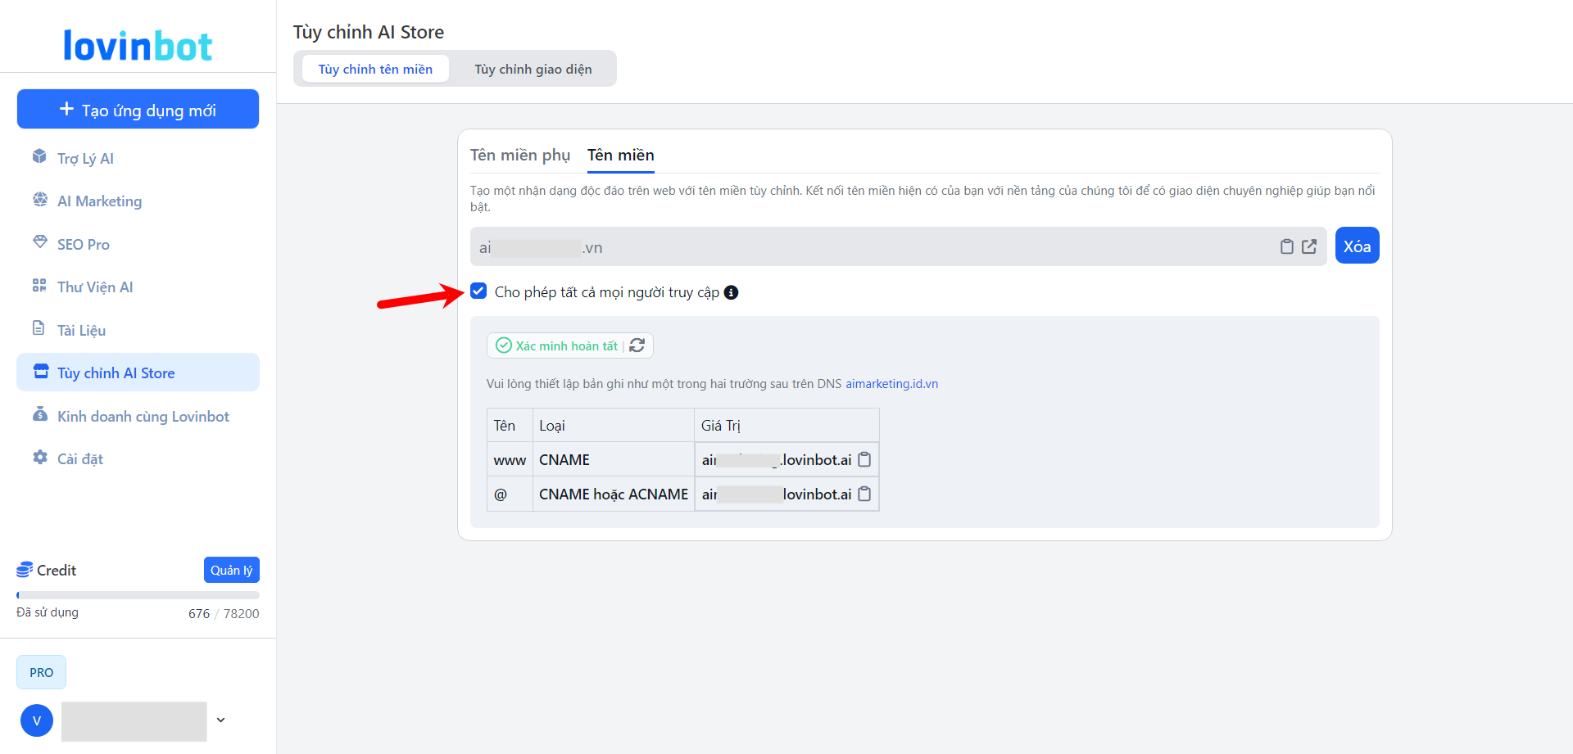Click Tạo ứng dụng mới button
Image resolution: width=1573 pixels, height=754 pixels.
click(138, 110)
